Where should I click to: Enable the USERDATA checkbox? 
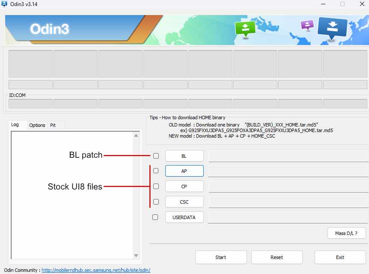click(155, 217)
